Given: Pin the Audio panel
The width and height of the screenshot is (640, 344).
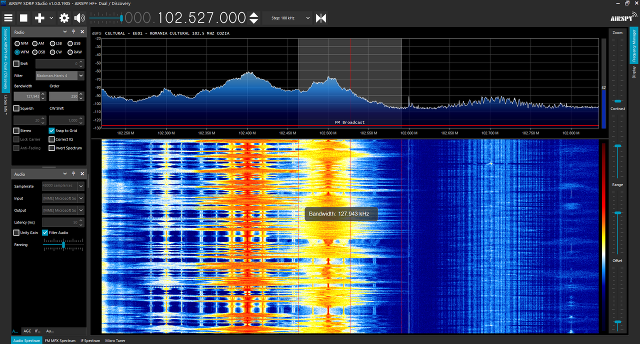Looking at the screenshot, I should coord(73,174).
